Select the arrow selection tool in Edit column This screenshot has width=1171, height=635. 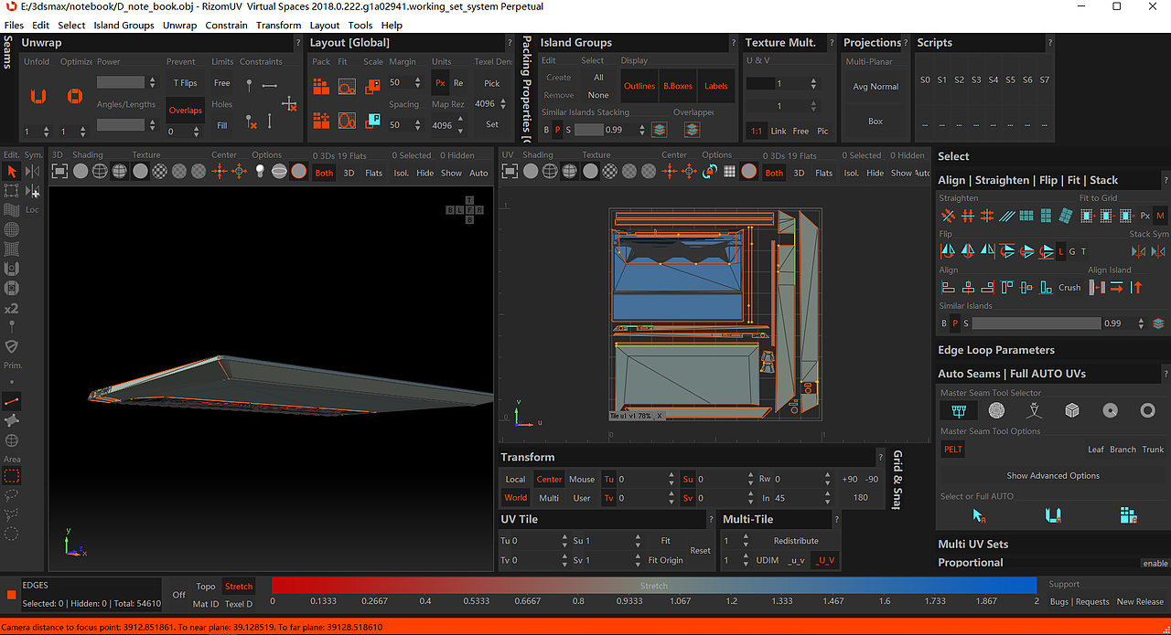[12, 171]
